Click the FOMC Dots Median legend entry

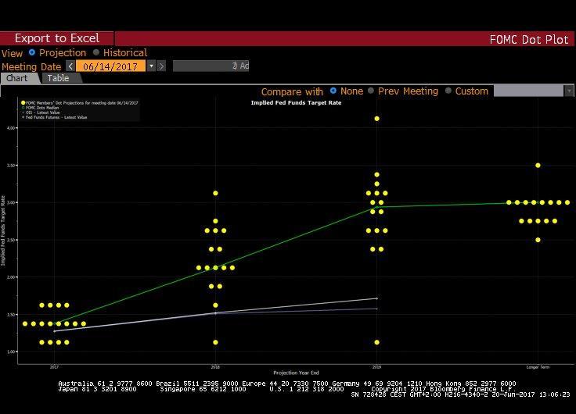pos(42,108)
